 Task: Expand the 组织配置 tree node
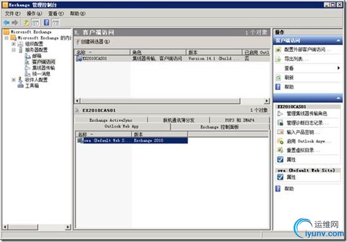tap(13, 44)
